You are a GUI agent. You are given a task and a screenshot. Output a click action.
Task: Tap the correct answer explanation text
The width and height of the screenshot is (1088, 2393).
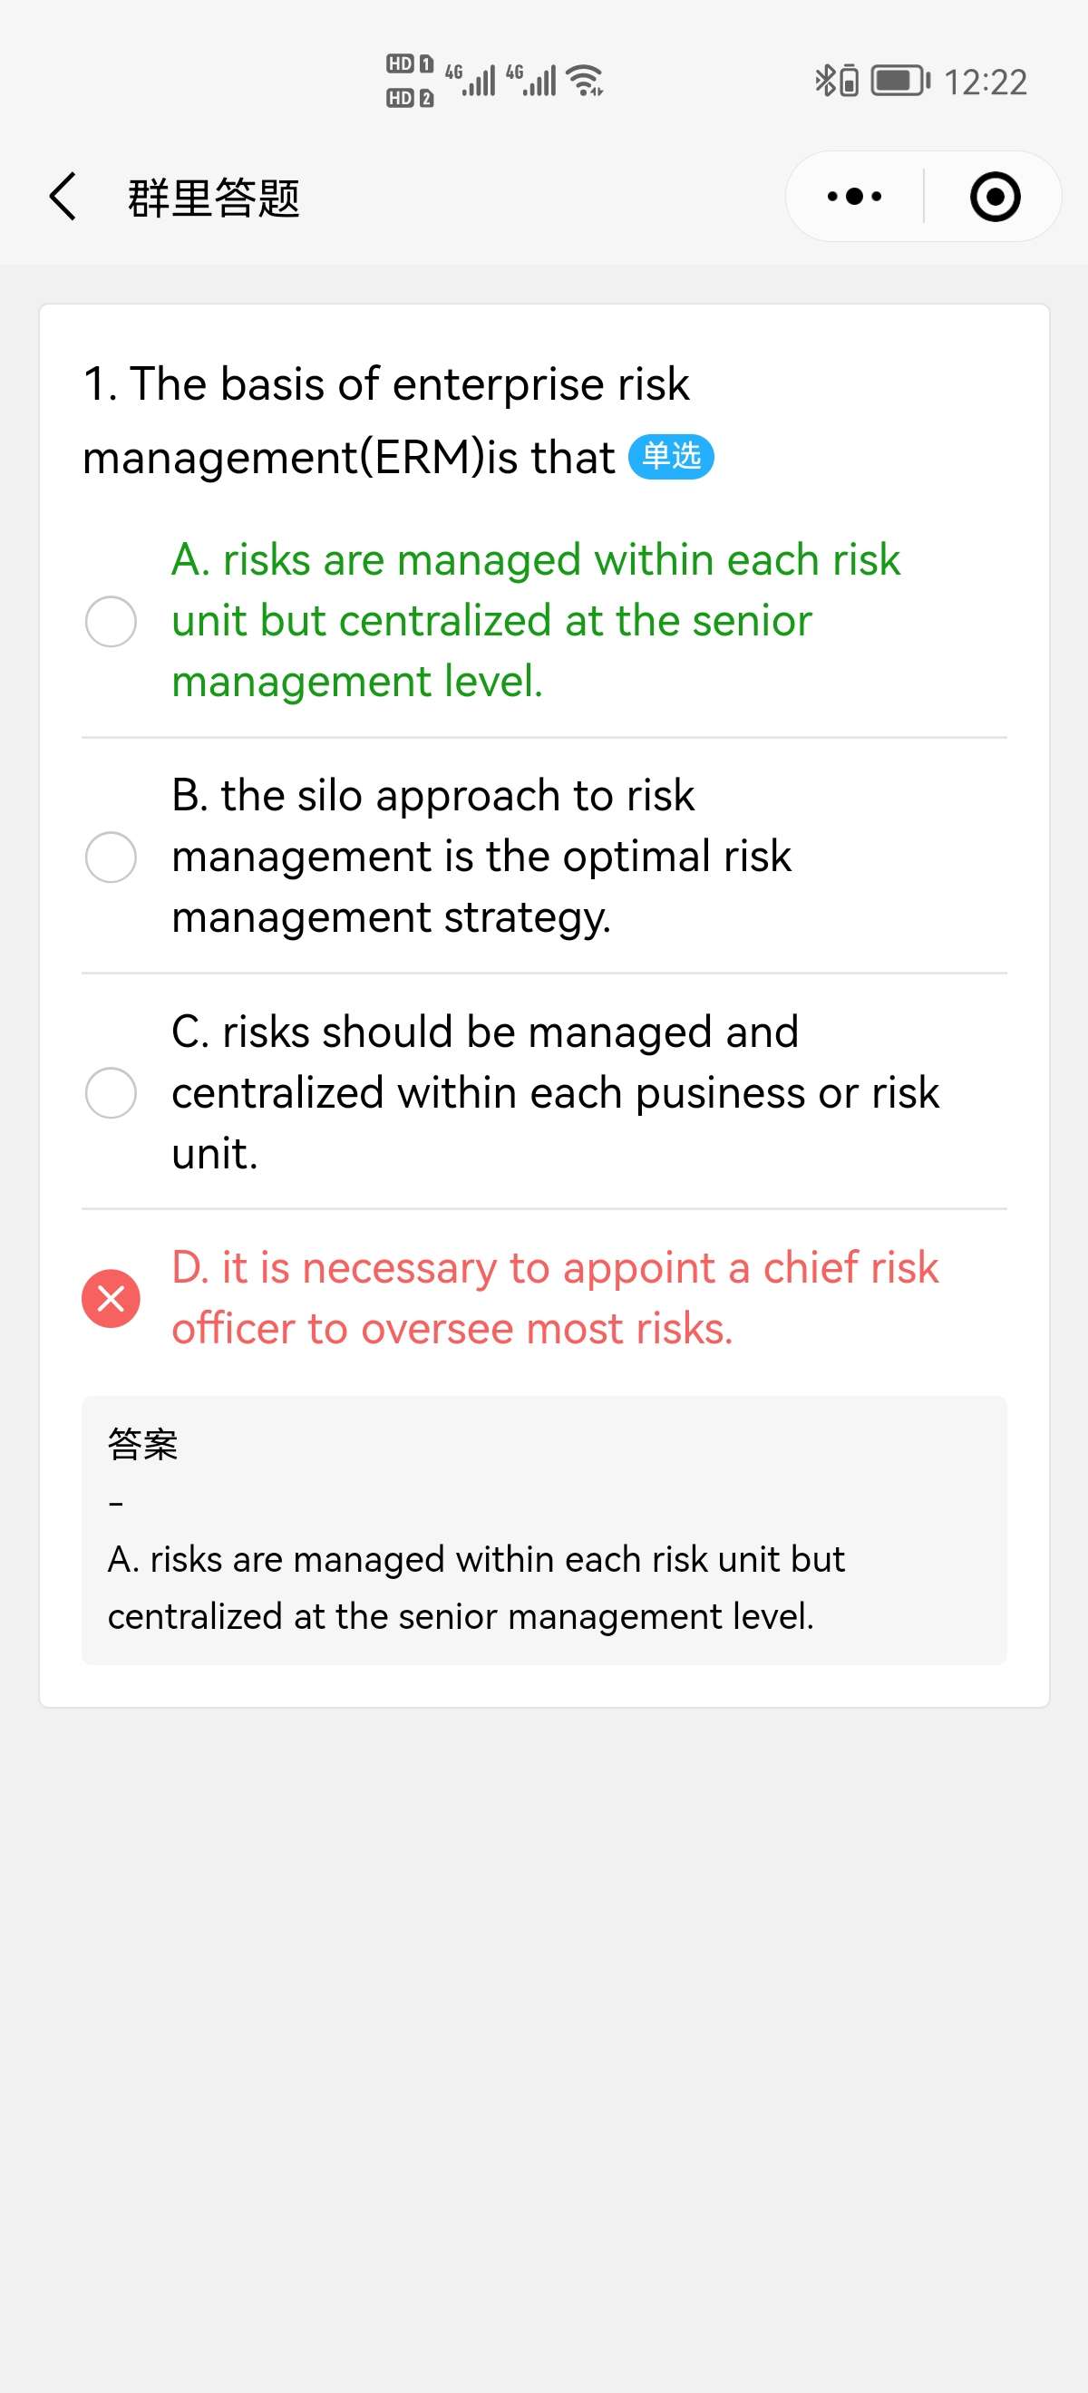coord(476,1587)
